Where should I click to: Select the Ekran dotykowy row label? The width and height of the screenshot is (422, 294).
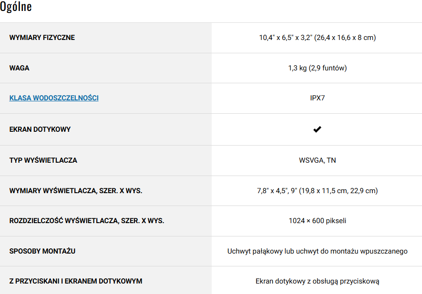pos(40,129)
